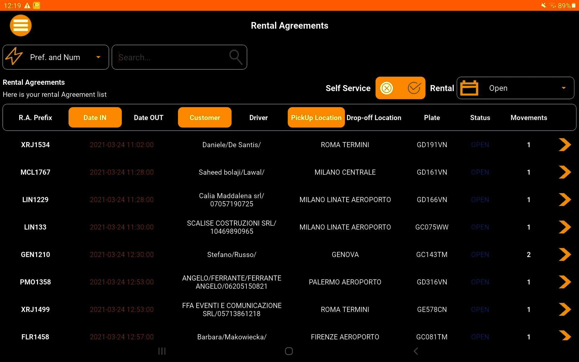Open GEN1210 row chevron arrow
Image resolution: width=579 pixels, height=362 pixels.
[x=565, y=255]
